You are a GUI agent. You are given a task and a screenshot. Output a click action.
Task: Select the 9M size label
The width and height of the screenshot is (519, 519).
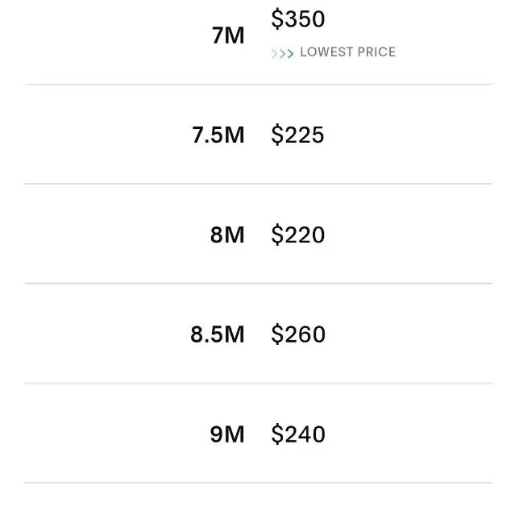tap(227, 434)
